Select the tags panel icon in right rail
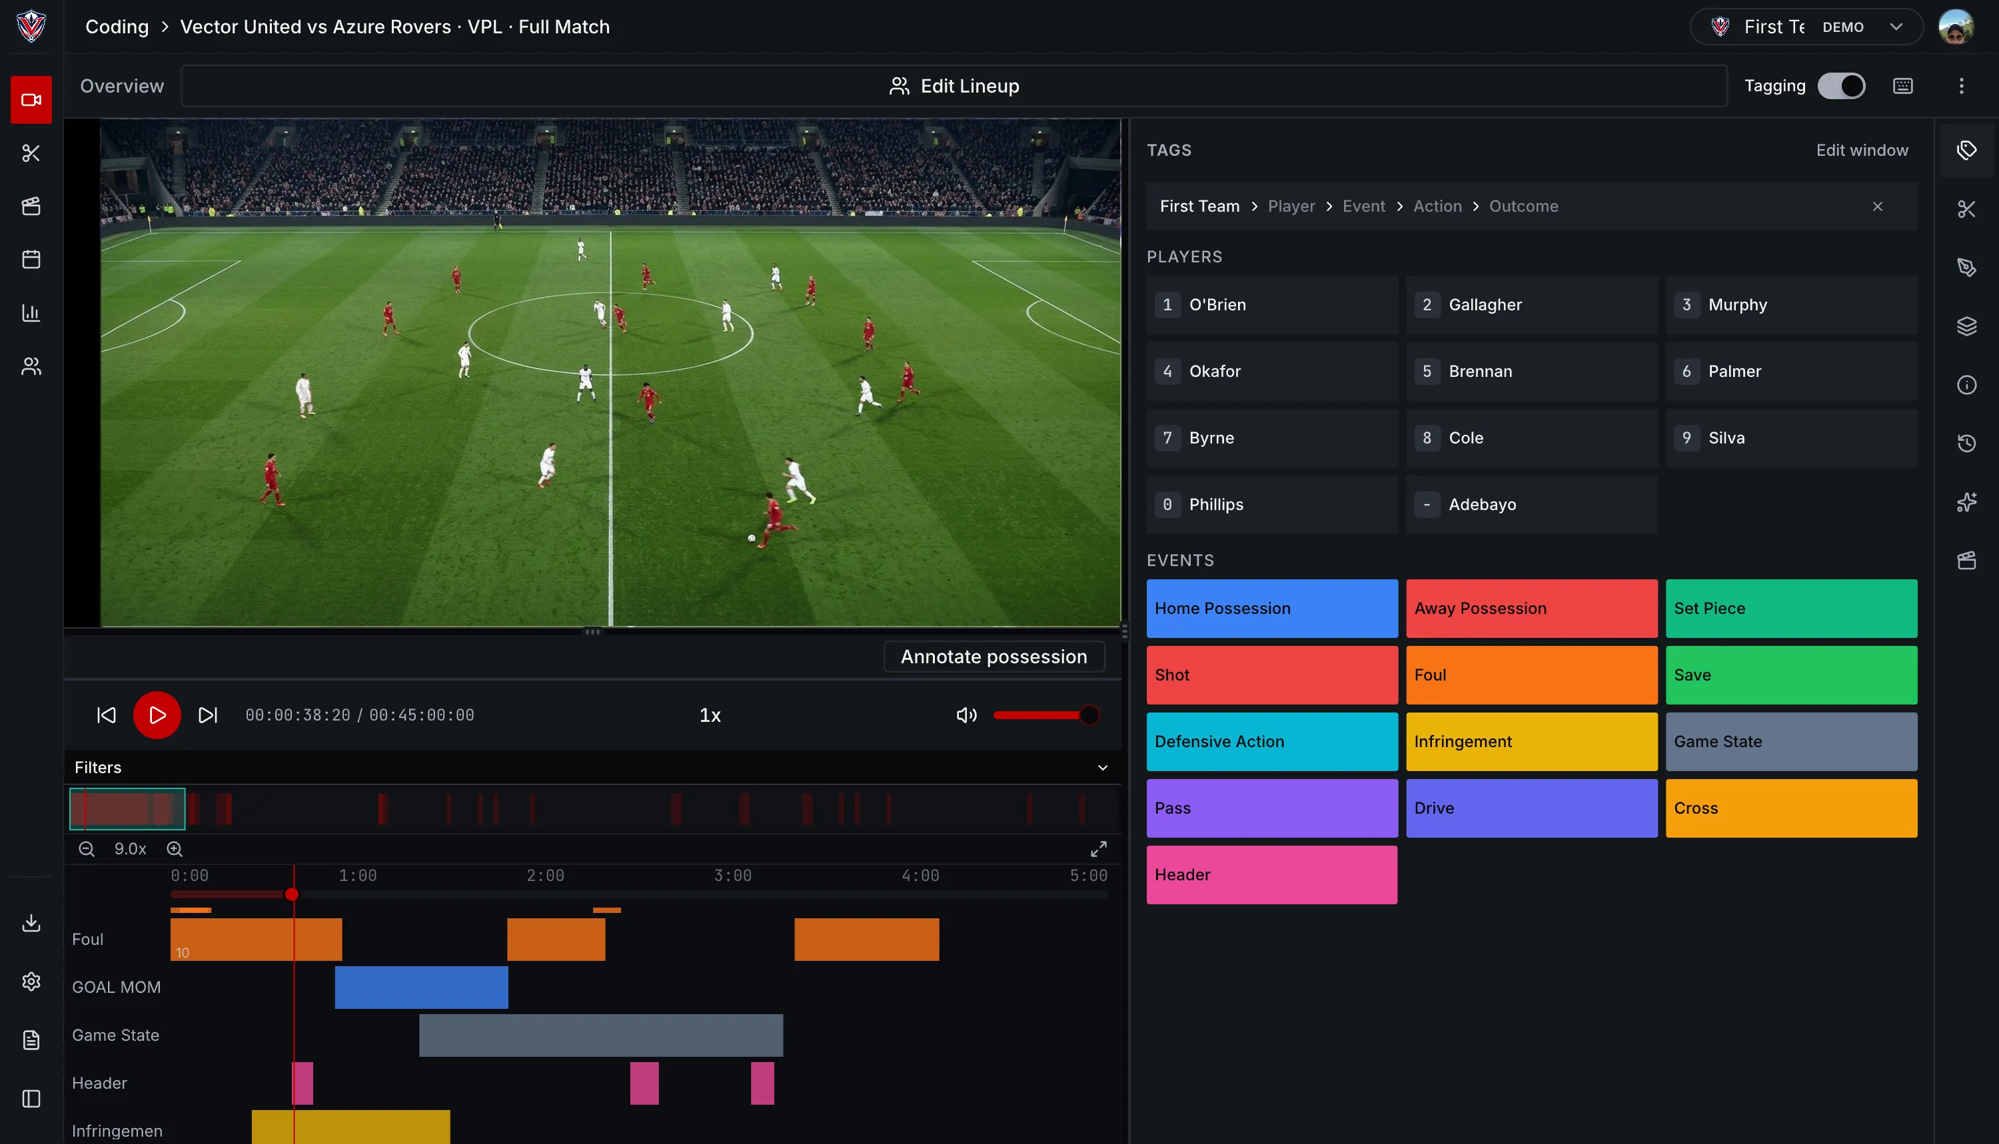 [x=1967, y=150]
